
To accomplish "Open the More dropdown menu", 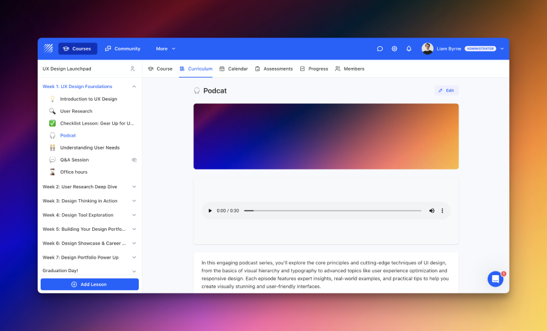I will 166,49.
